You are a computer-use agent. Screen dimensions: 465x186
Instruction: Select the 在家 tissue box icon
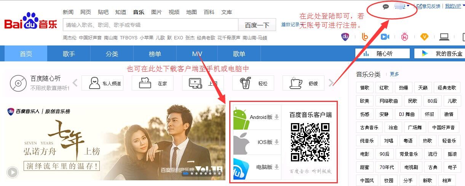point(145,83)
